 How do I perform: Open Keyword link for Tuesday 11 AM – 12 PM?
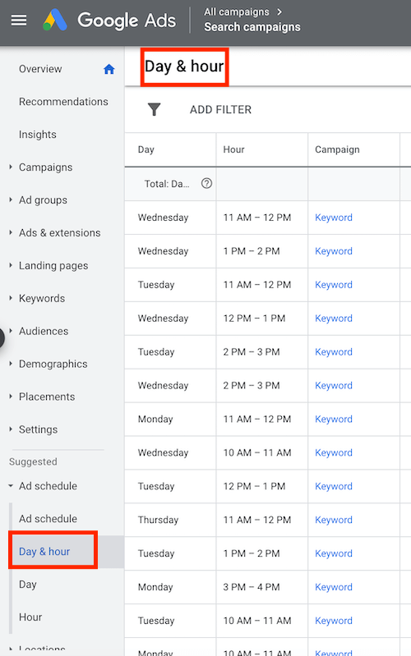[334, 285]
